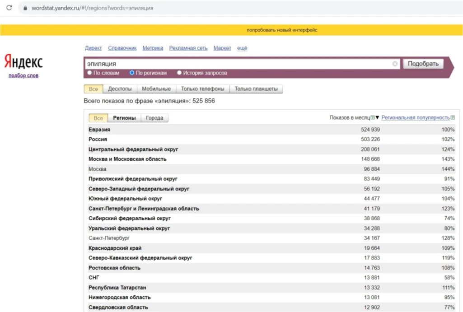Switch to the Мобильные tab

(156, 89)
